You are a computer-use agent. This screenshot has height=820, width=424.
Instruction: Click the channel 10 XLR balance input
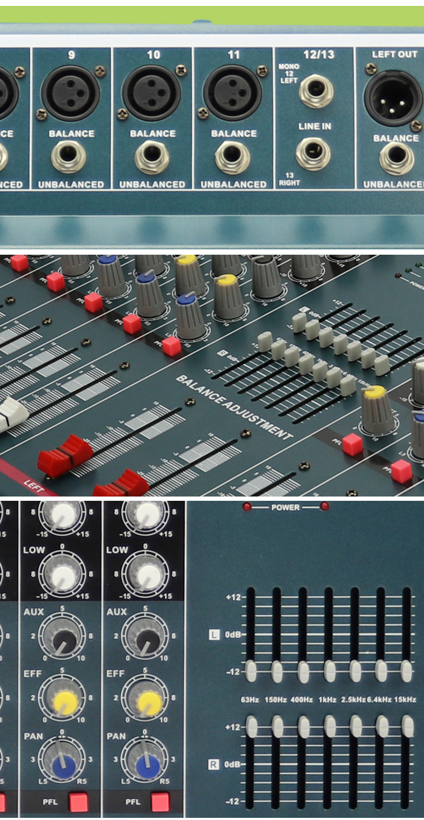(151, 93)
